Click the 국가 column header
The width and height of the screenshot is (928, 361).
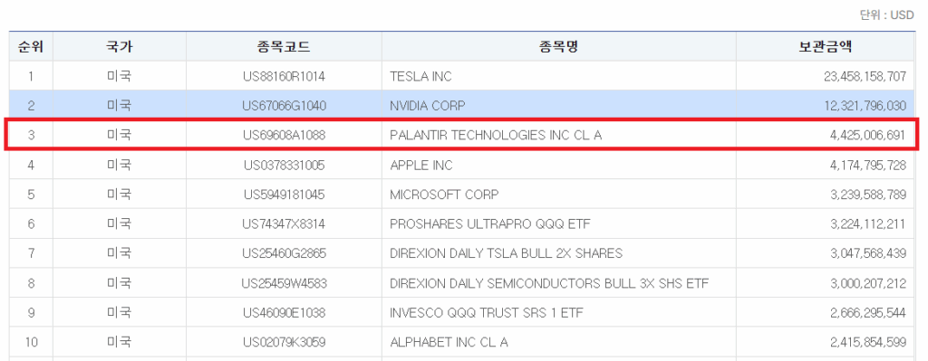(120, 47)
